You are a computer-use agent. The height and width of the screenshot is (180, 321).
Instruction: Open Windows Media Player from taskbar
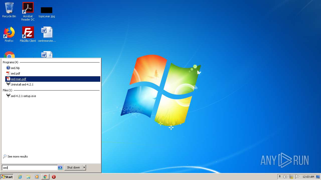tap(37, 177)
